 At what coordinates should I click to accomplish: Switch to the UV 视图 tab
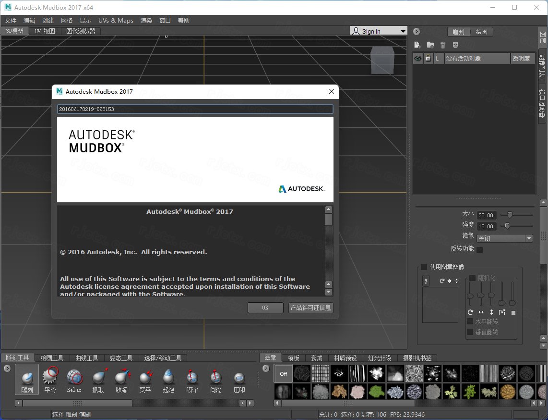(x=45, y=31)
